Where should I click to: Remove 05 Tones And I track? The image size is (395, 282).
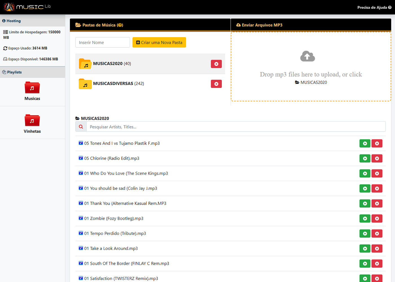click(377, 144)
